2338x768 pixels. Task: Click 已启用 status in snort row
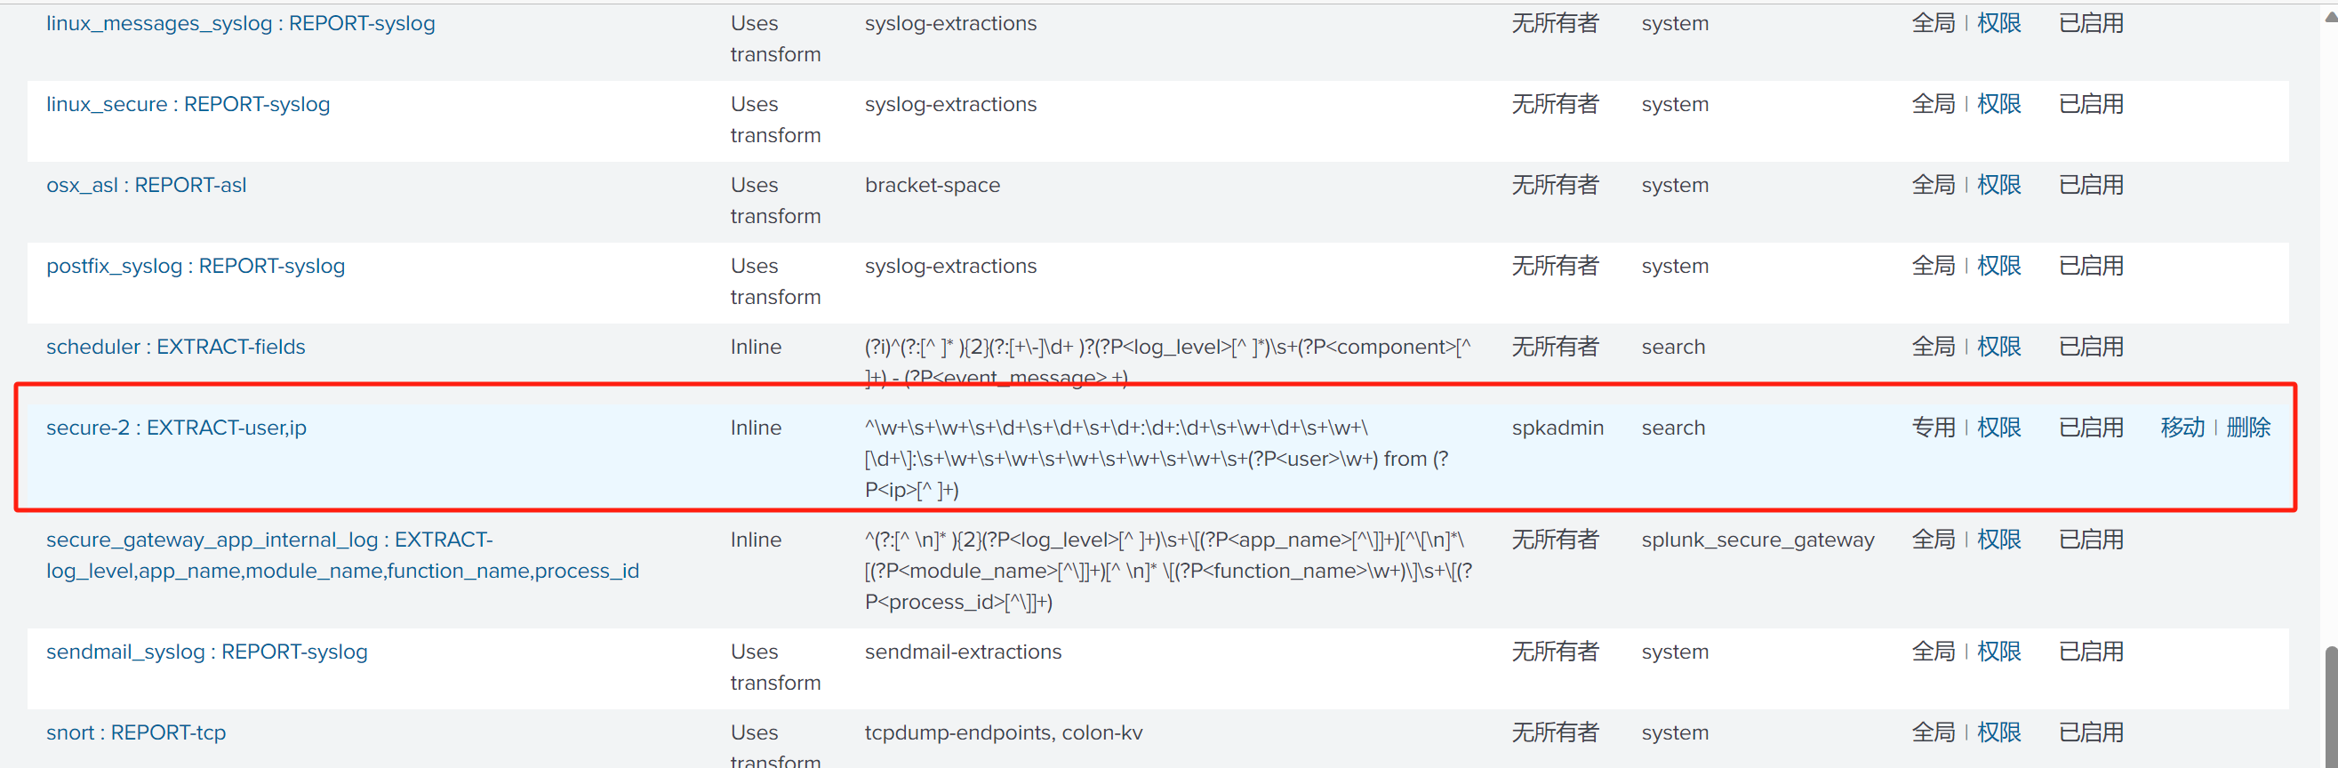tap(2091, 732)
